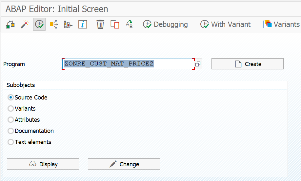The width and height of the screenshot is (301, 181).
Task: Open the blue Information icon
Action: click(83, 25)
